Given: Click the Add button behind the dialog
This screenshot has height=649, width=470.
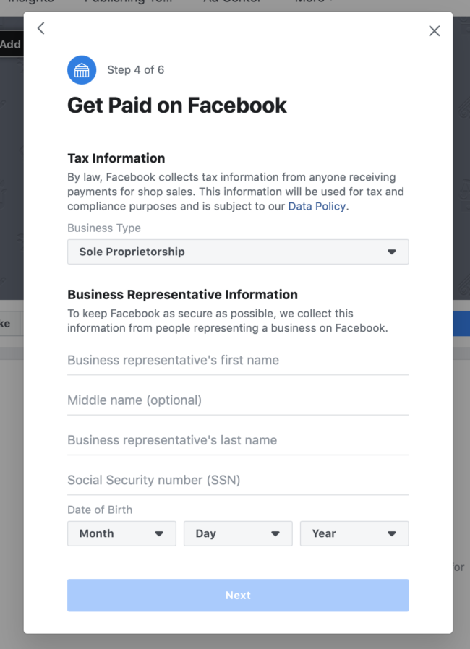Looking at the screenshot, I should click(11, 44).
